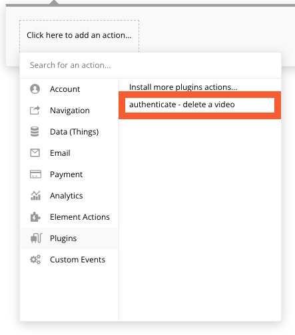This screenshot has height=335, width=295.
Task: Open the Custom Events category
Action: pyautogui.click(x=69, y=260)
